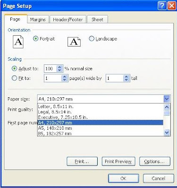
Task: Select highlighted A4, 210x297 mm list item
Action: 101,123
